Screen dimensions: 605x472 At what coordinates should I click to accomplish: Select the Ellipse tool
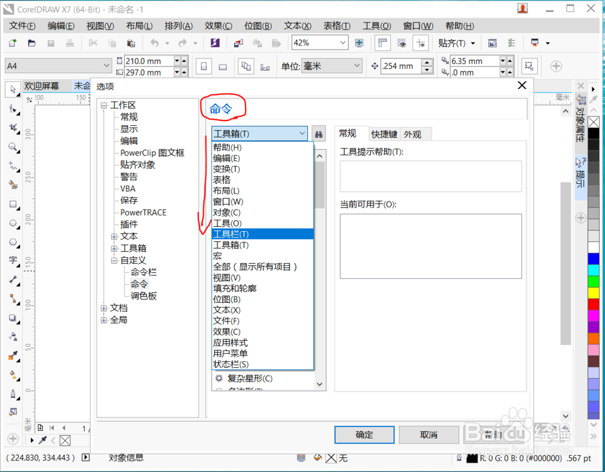pos(13,223)
